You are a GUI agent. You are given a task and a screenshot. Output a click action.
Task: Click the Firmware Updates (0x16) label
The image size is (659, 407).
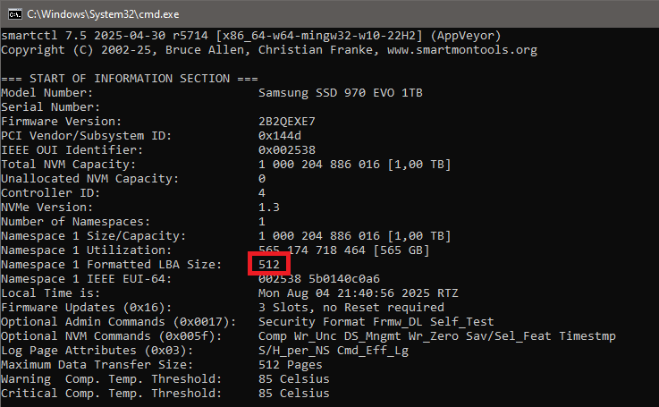86,308
